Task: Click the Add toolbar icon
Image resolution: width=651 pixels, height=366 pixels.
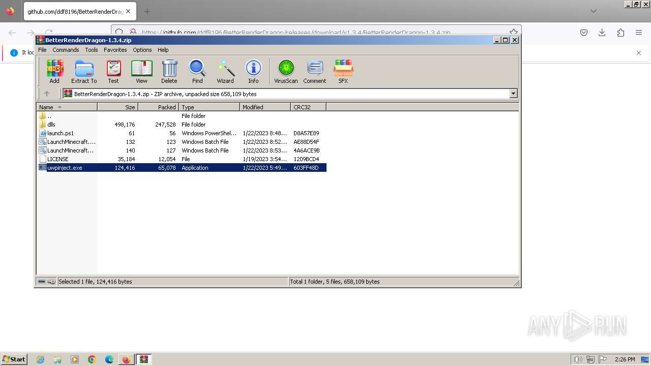Action: pos(54,71)
